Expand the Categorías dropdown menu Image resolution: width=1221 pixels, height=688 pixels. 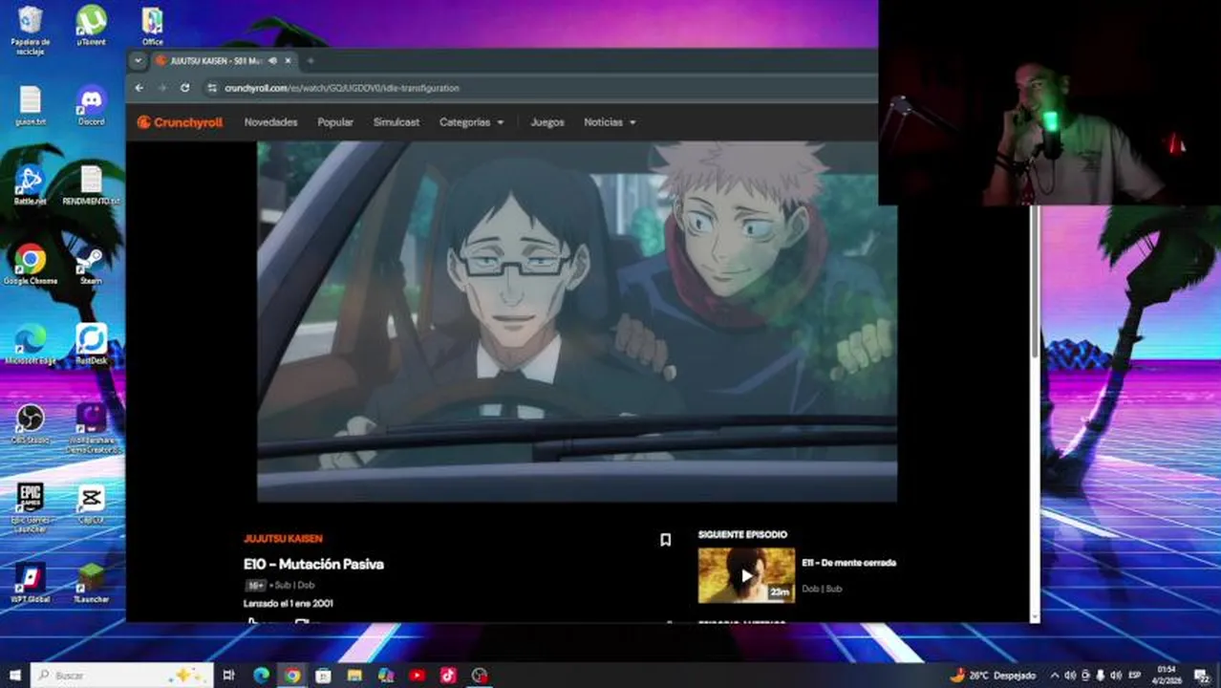point(471,122)
